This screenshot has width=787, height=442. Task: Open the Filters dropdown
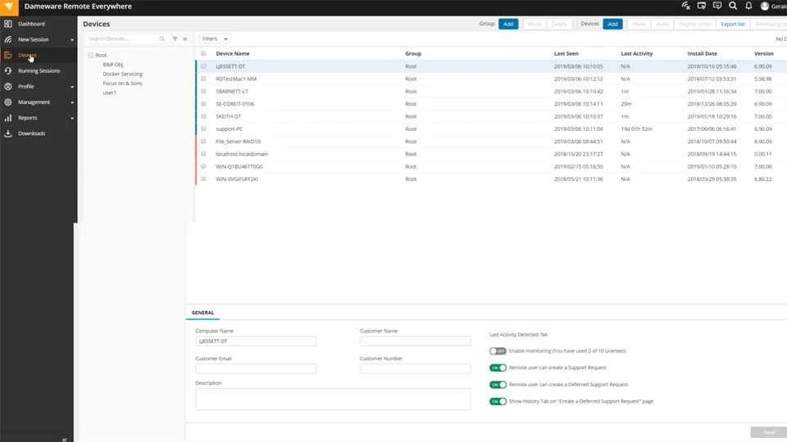tap(214, 38)
